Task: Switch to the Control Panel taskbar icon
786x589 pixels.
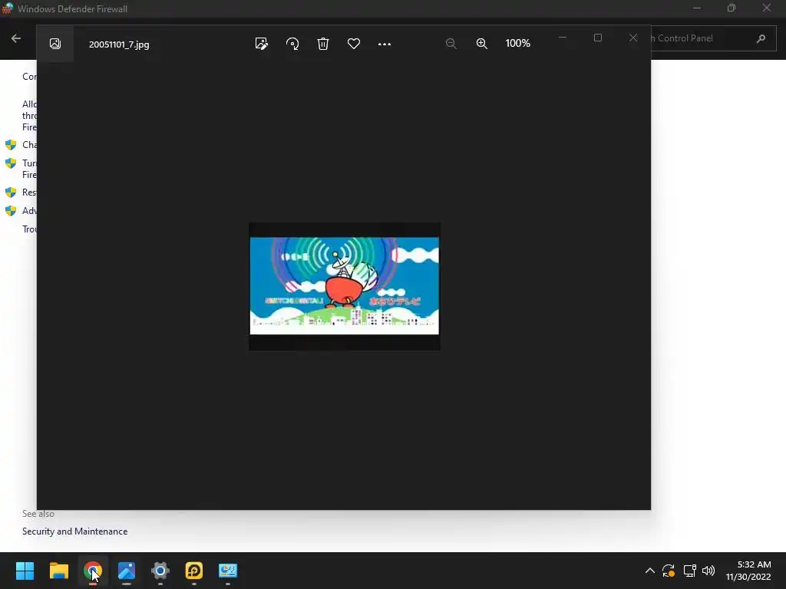Action: coord(228,571)
